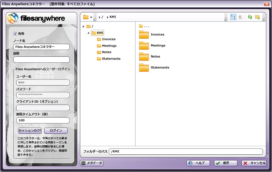272x172 pixels.
Task: Refresh the folder listing with green arrows
Action: tap(250, 17)
